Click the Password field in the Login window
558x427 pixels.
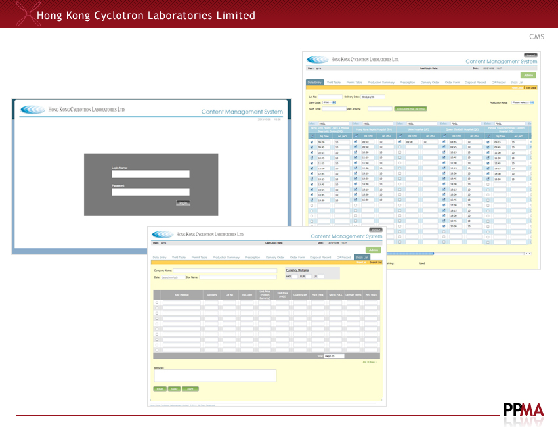click(x=150, y=192)
